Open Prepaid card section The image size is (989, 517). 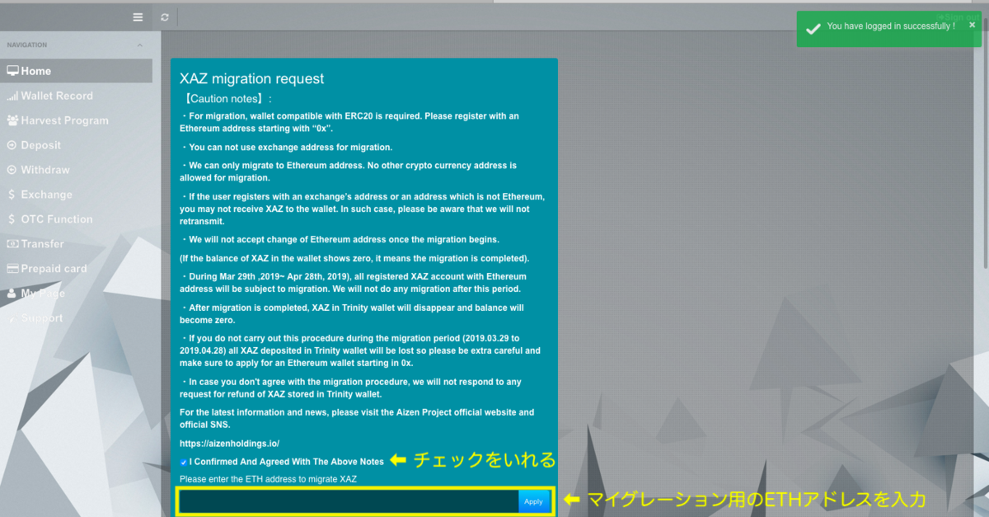[76, 269]
